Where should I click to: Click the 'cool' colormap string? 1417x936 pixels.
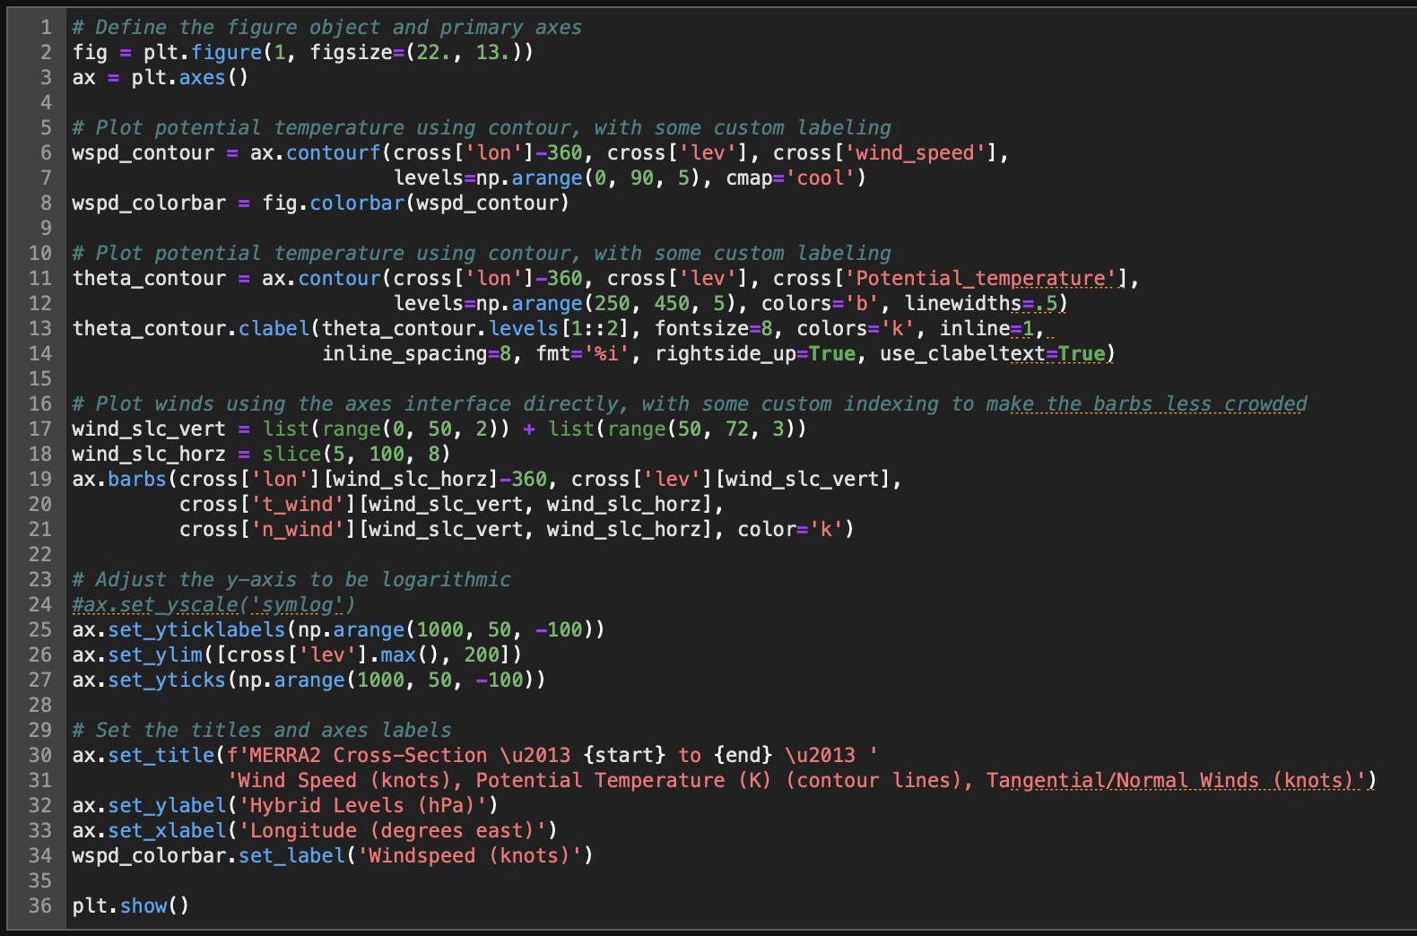tap(821, 178)
